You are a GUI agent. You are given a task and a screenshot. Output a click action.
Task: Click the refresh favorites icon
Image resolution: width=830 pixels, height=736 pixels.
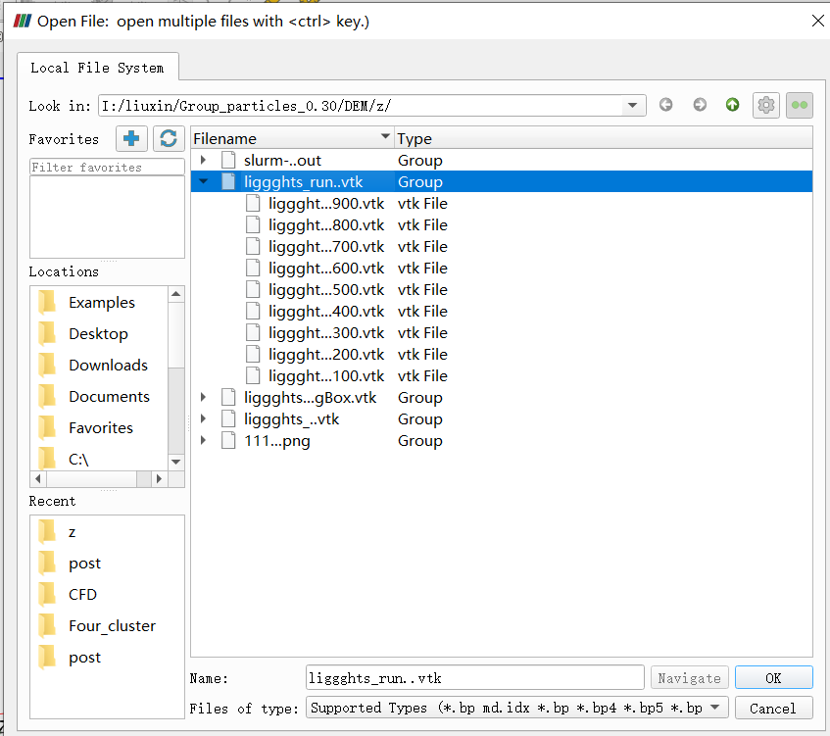click(169, 139)
